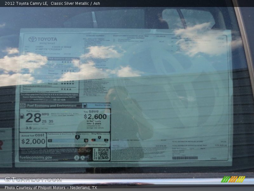Image resolution: width=254 pixels, height=191 pixels.
Task: Click the Rollover four-star rating
Action: (x=66, y=89)
